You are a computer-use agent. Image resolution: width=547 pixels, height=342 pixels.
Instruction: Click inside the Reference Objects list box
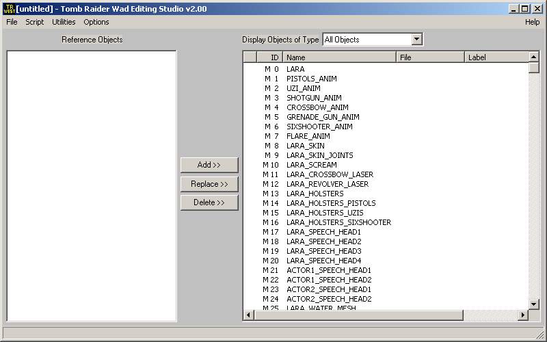click(92, 186)
